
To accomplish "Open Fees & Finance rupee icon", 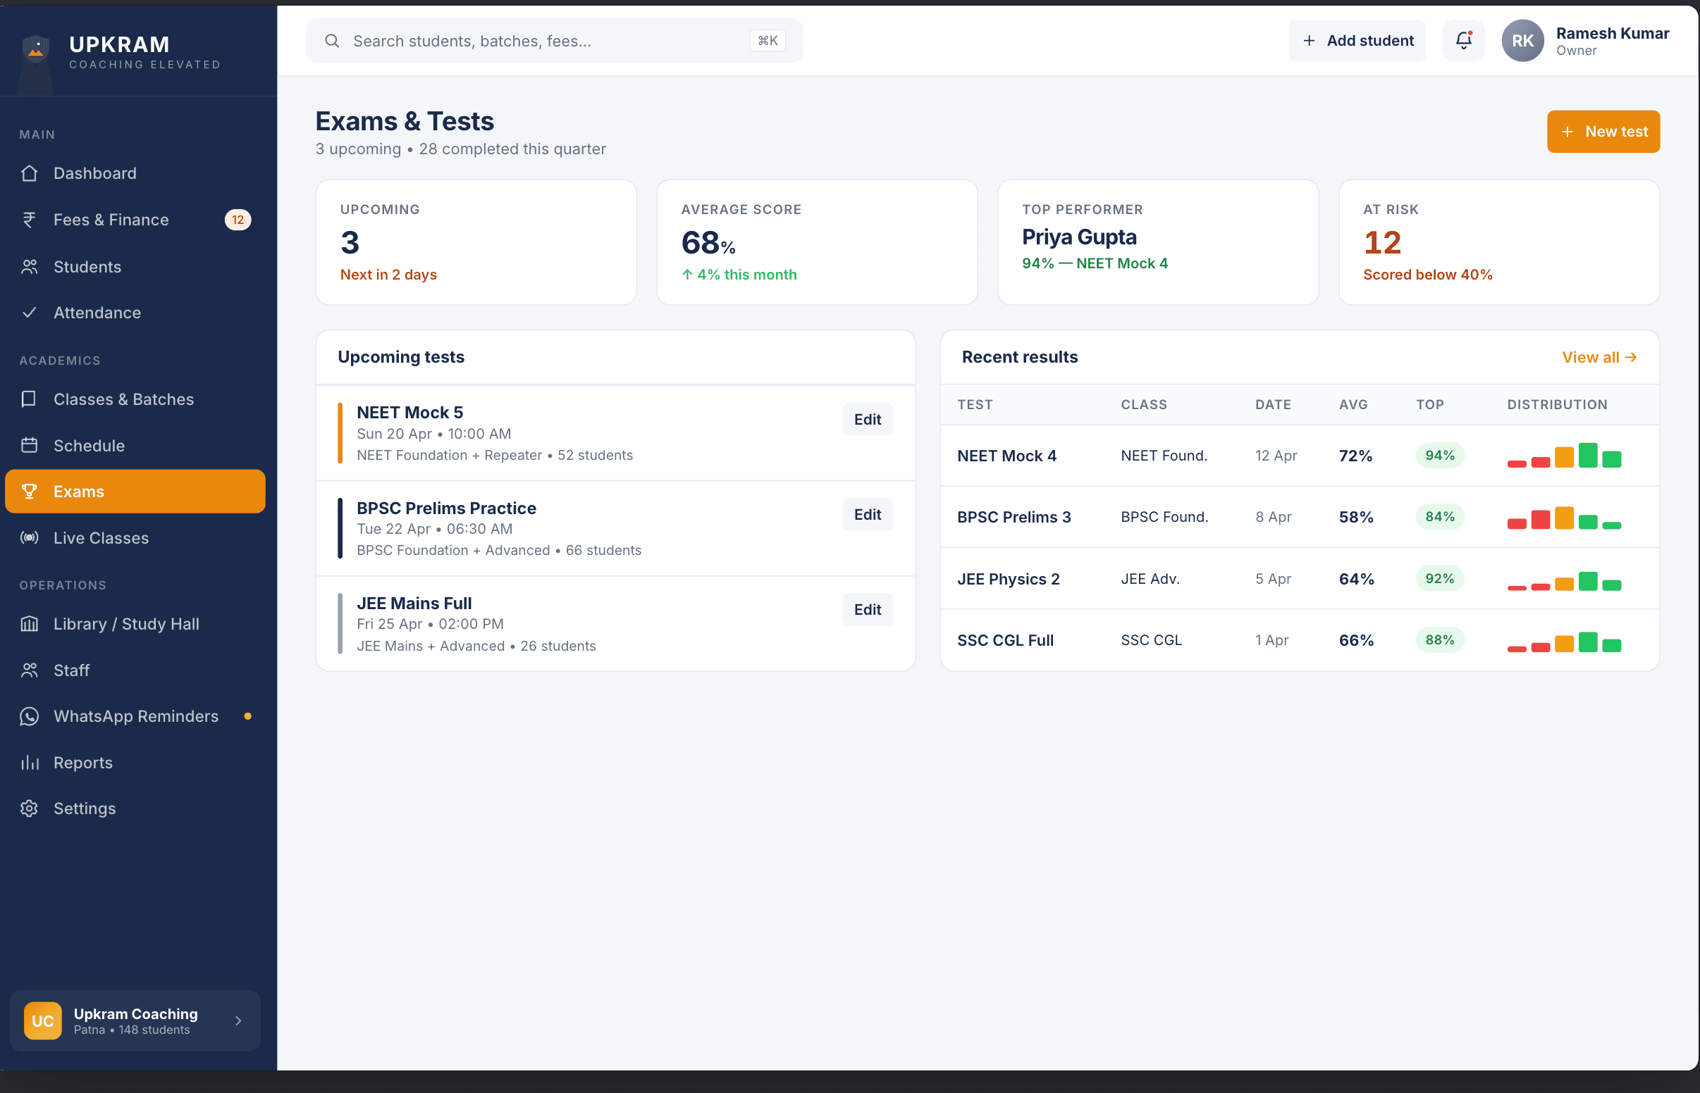I will pos(29,220).
